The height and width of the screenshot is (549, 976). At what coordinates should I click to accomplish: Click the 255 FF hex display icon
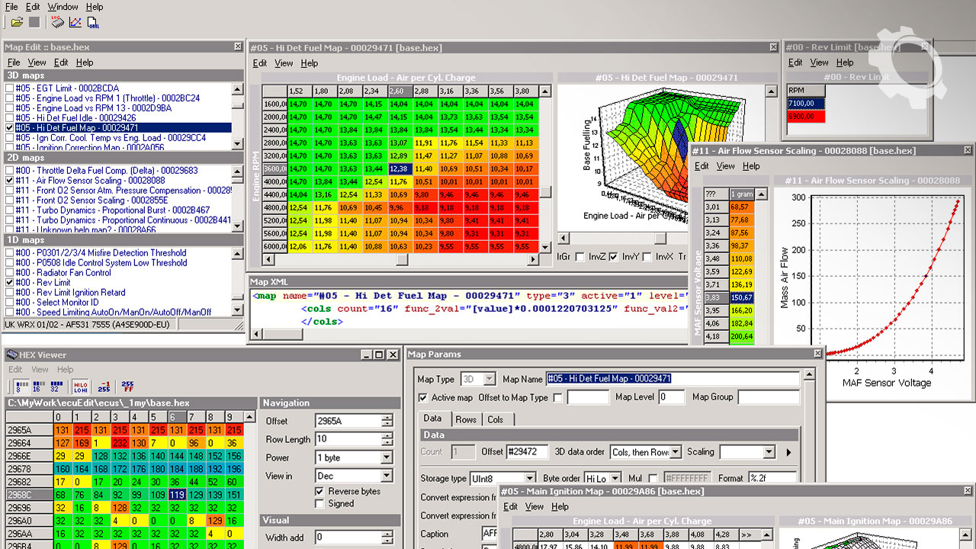(x=127, y=387)
